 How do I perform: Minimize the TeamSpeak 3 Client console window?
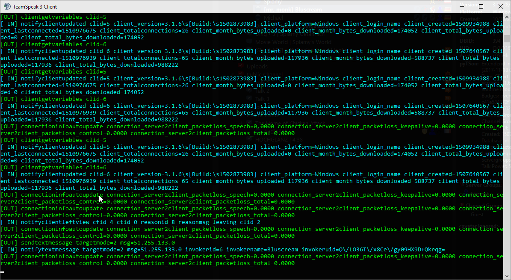pos(461,6)
